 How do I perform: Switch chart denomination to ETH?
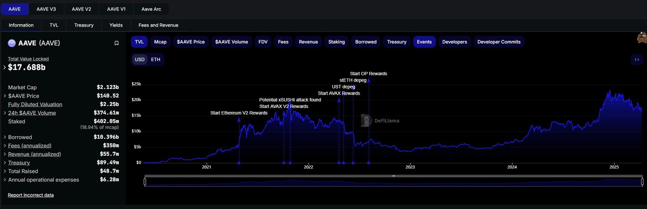156,59
